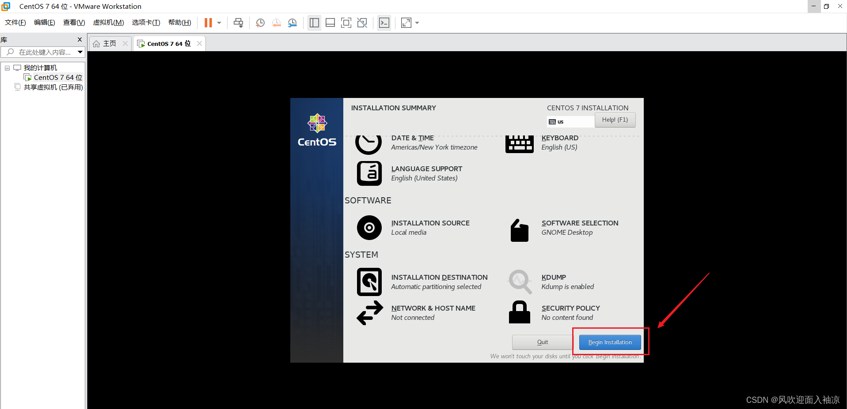
Task: Click the Begin Installation button
Action: 610,342
